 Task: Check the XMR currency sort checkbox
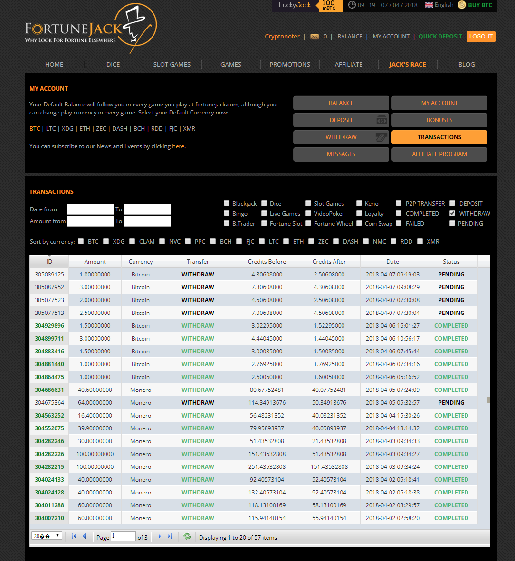tap(420, 241)
